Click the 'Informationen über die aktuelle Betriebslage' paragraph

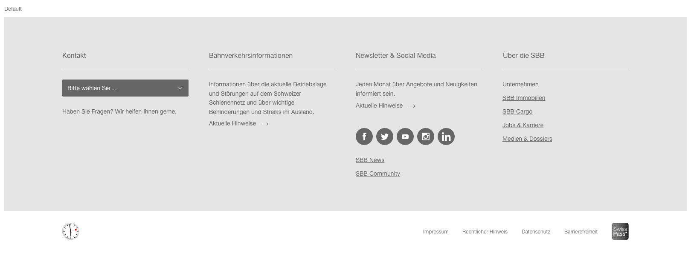(268, 98)
